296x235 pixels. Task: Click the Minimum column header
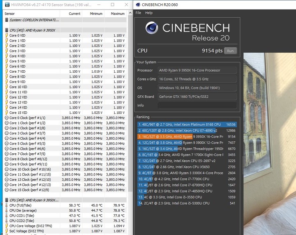point(96,14)
